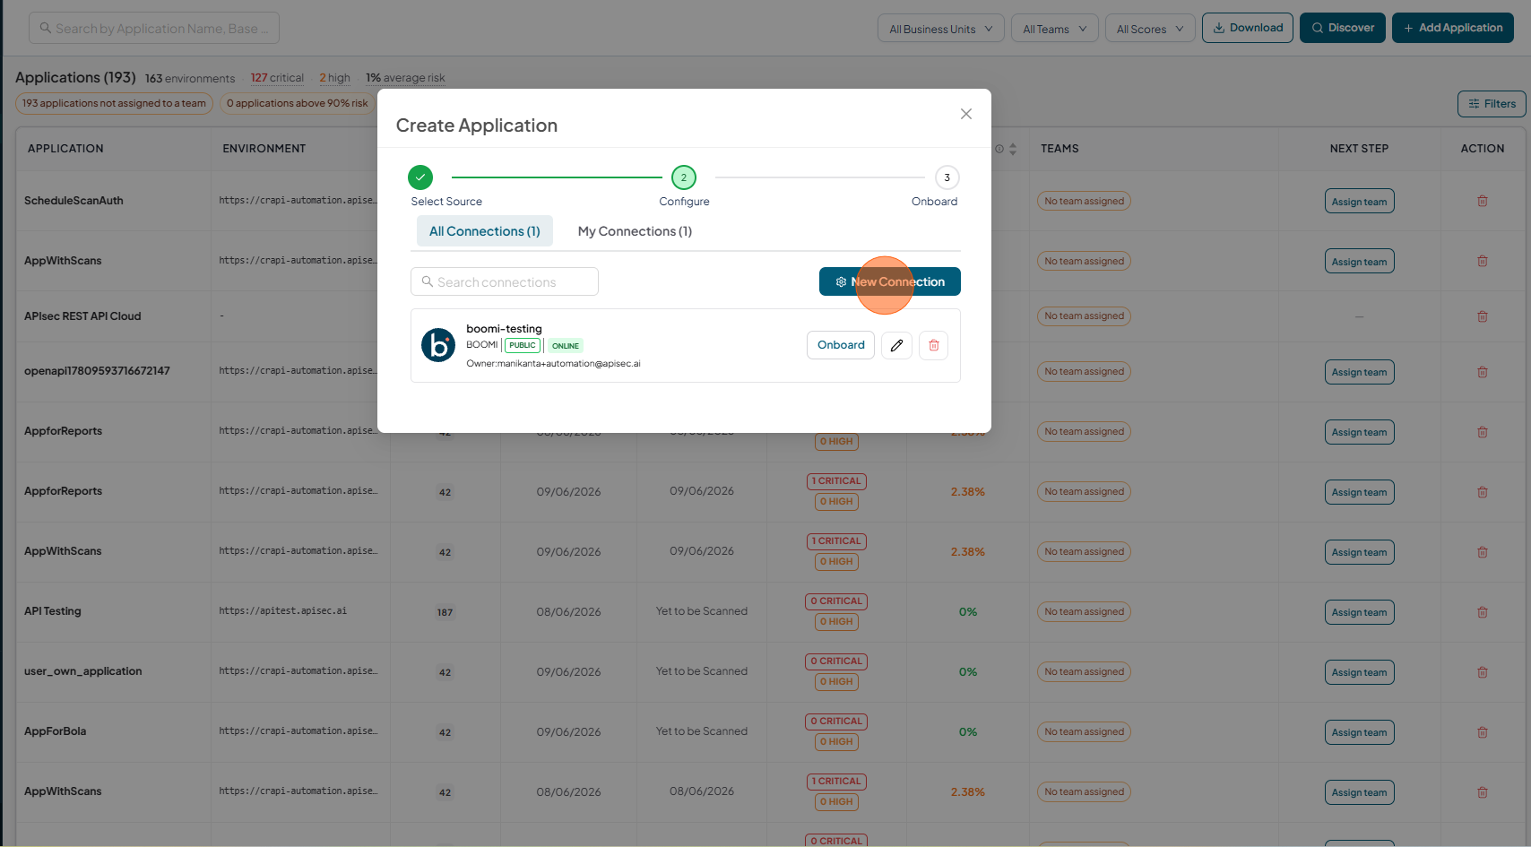Screen dimensions: 1531x847
Task: Delete the boomi-testing connection via trash icon
Action: (x=933, y=345)
